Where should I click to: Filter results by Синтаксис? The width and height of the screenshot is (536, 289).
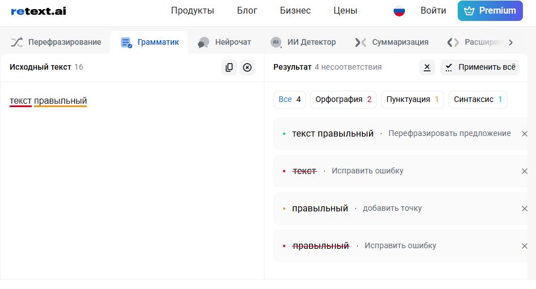[x=478, y=99]
